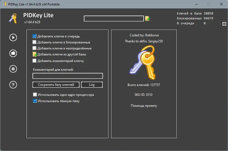
Task: Click the 'Помощь проекту' link
Action: coord(144,106)
